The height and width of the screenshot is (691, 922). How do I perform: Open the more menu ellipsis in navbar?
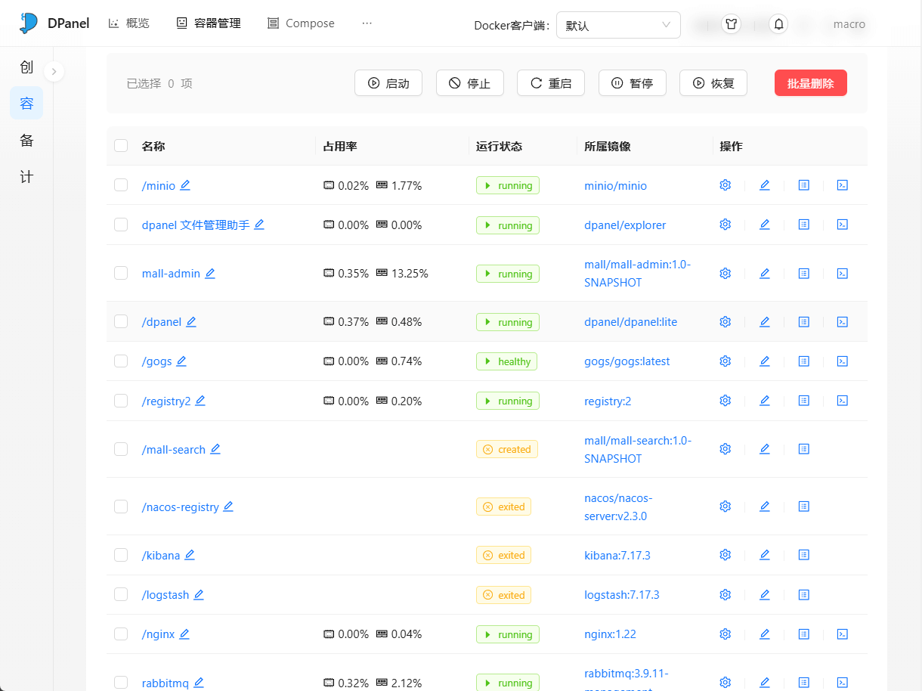coord(367,23)
